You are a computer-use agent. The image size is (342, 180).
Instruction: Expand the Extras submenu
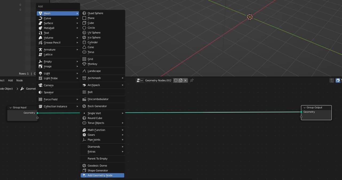[102, 152]
